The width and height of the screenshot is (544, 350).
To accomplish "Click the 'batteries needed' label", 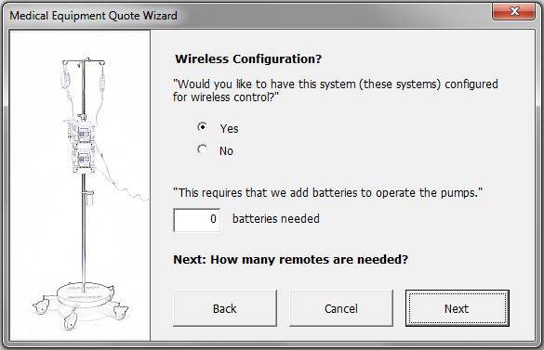I will coord(276,219).
